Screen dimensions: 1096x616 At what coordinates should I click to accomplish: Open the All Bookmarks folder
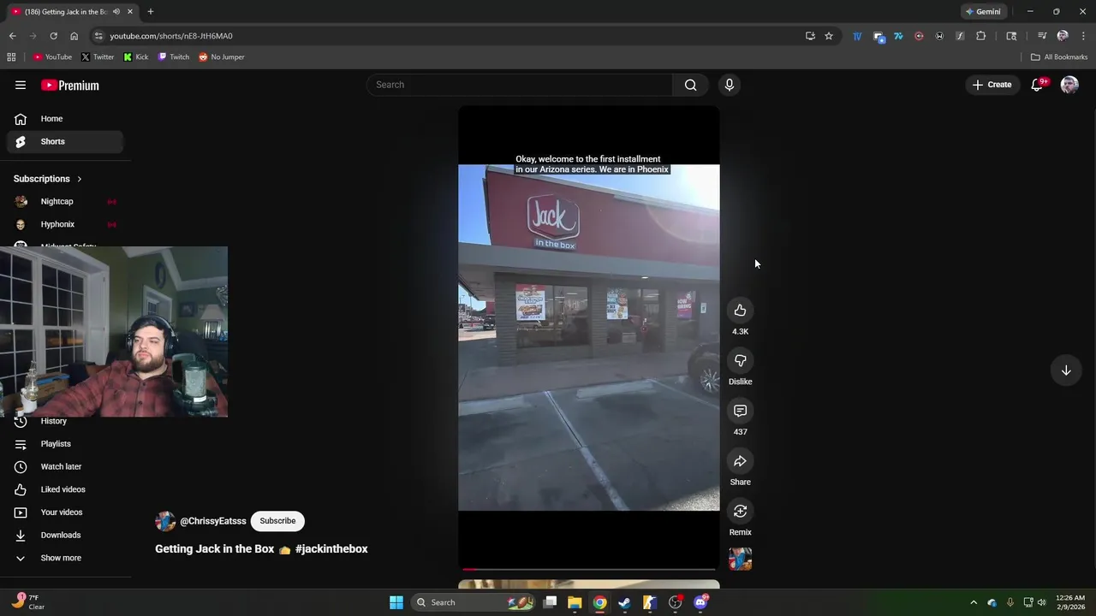[1059, 57]
